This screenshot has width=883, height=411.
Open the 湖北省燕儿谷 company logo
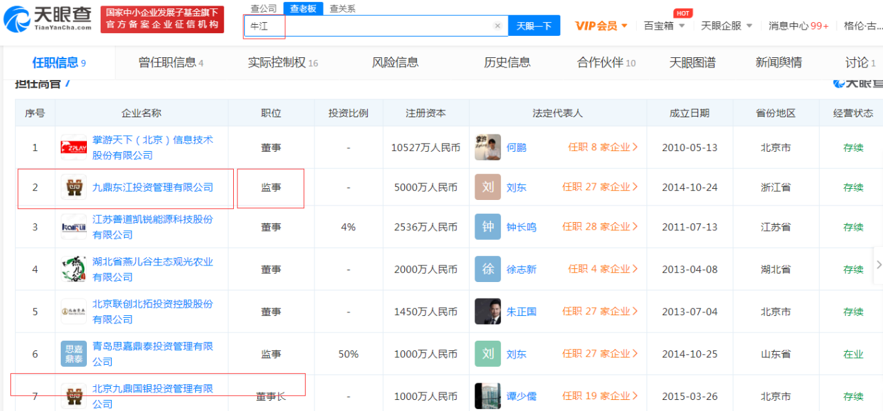tap(74, 269)
